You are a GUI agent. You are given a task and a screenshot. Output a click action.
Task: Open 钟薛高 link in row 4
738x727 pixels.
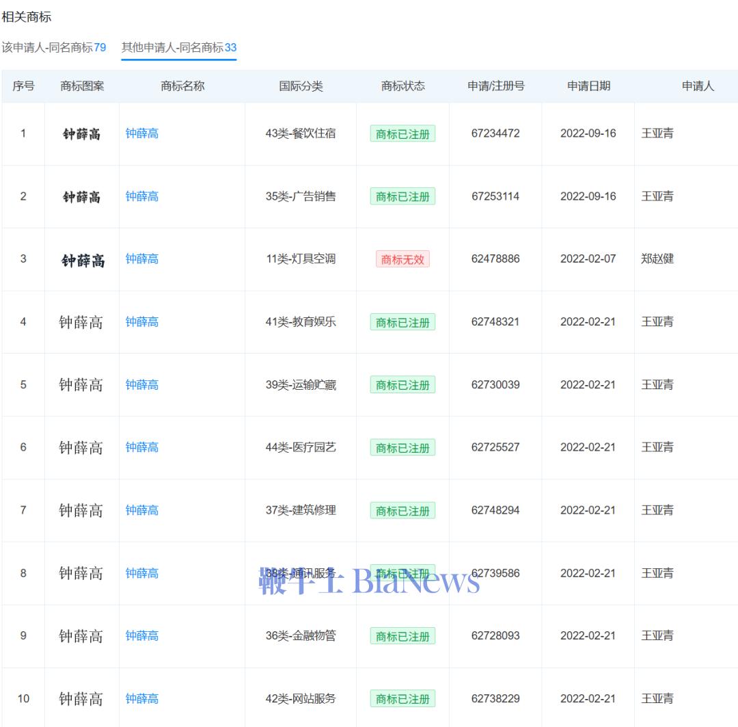coord(141,322)
